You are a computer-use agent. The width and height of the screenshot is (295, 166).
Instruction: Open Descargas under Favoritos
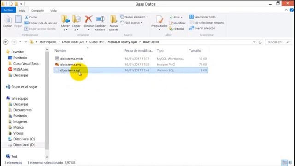tap(21, 75)
